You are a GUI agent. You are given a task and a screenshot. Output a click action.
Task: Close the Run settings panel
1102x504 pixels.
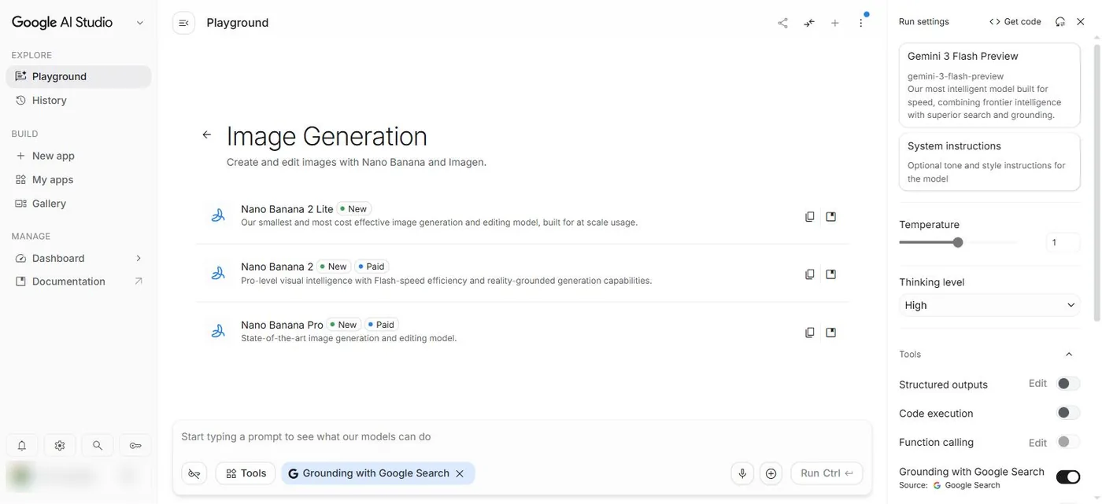(1081, 22)
